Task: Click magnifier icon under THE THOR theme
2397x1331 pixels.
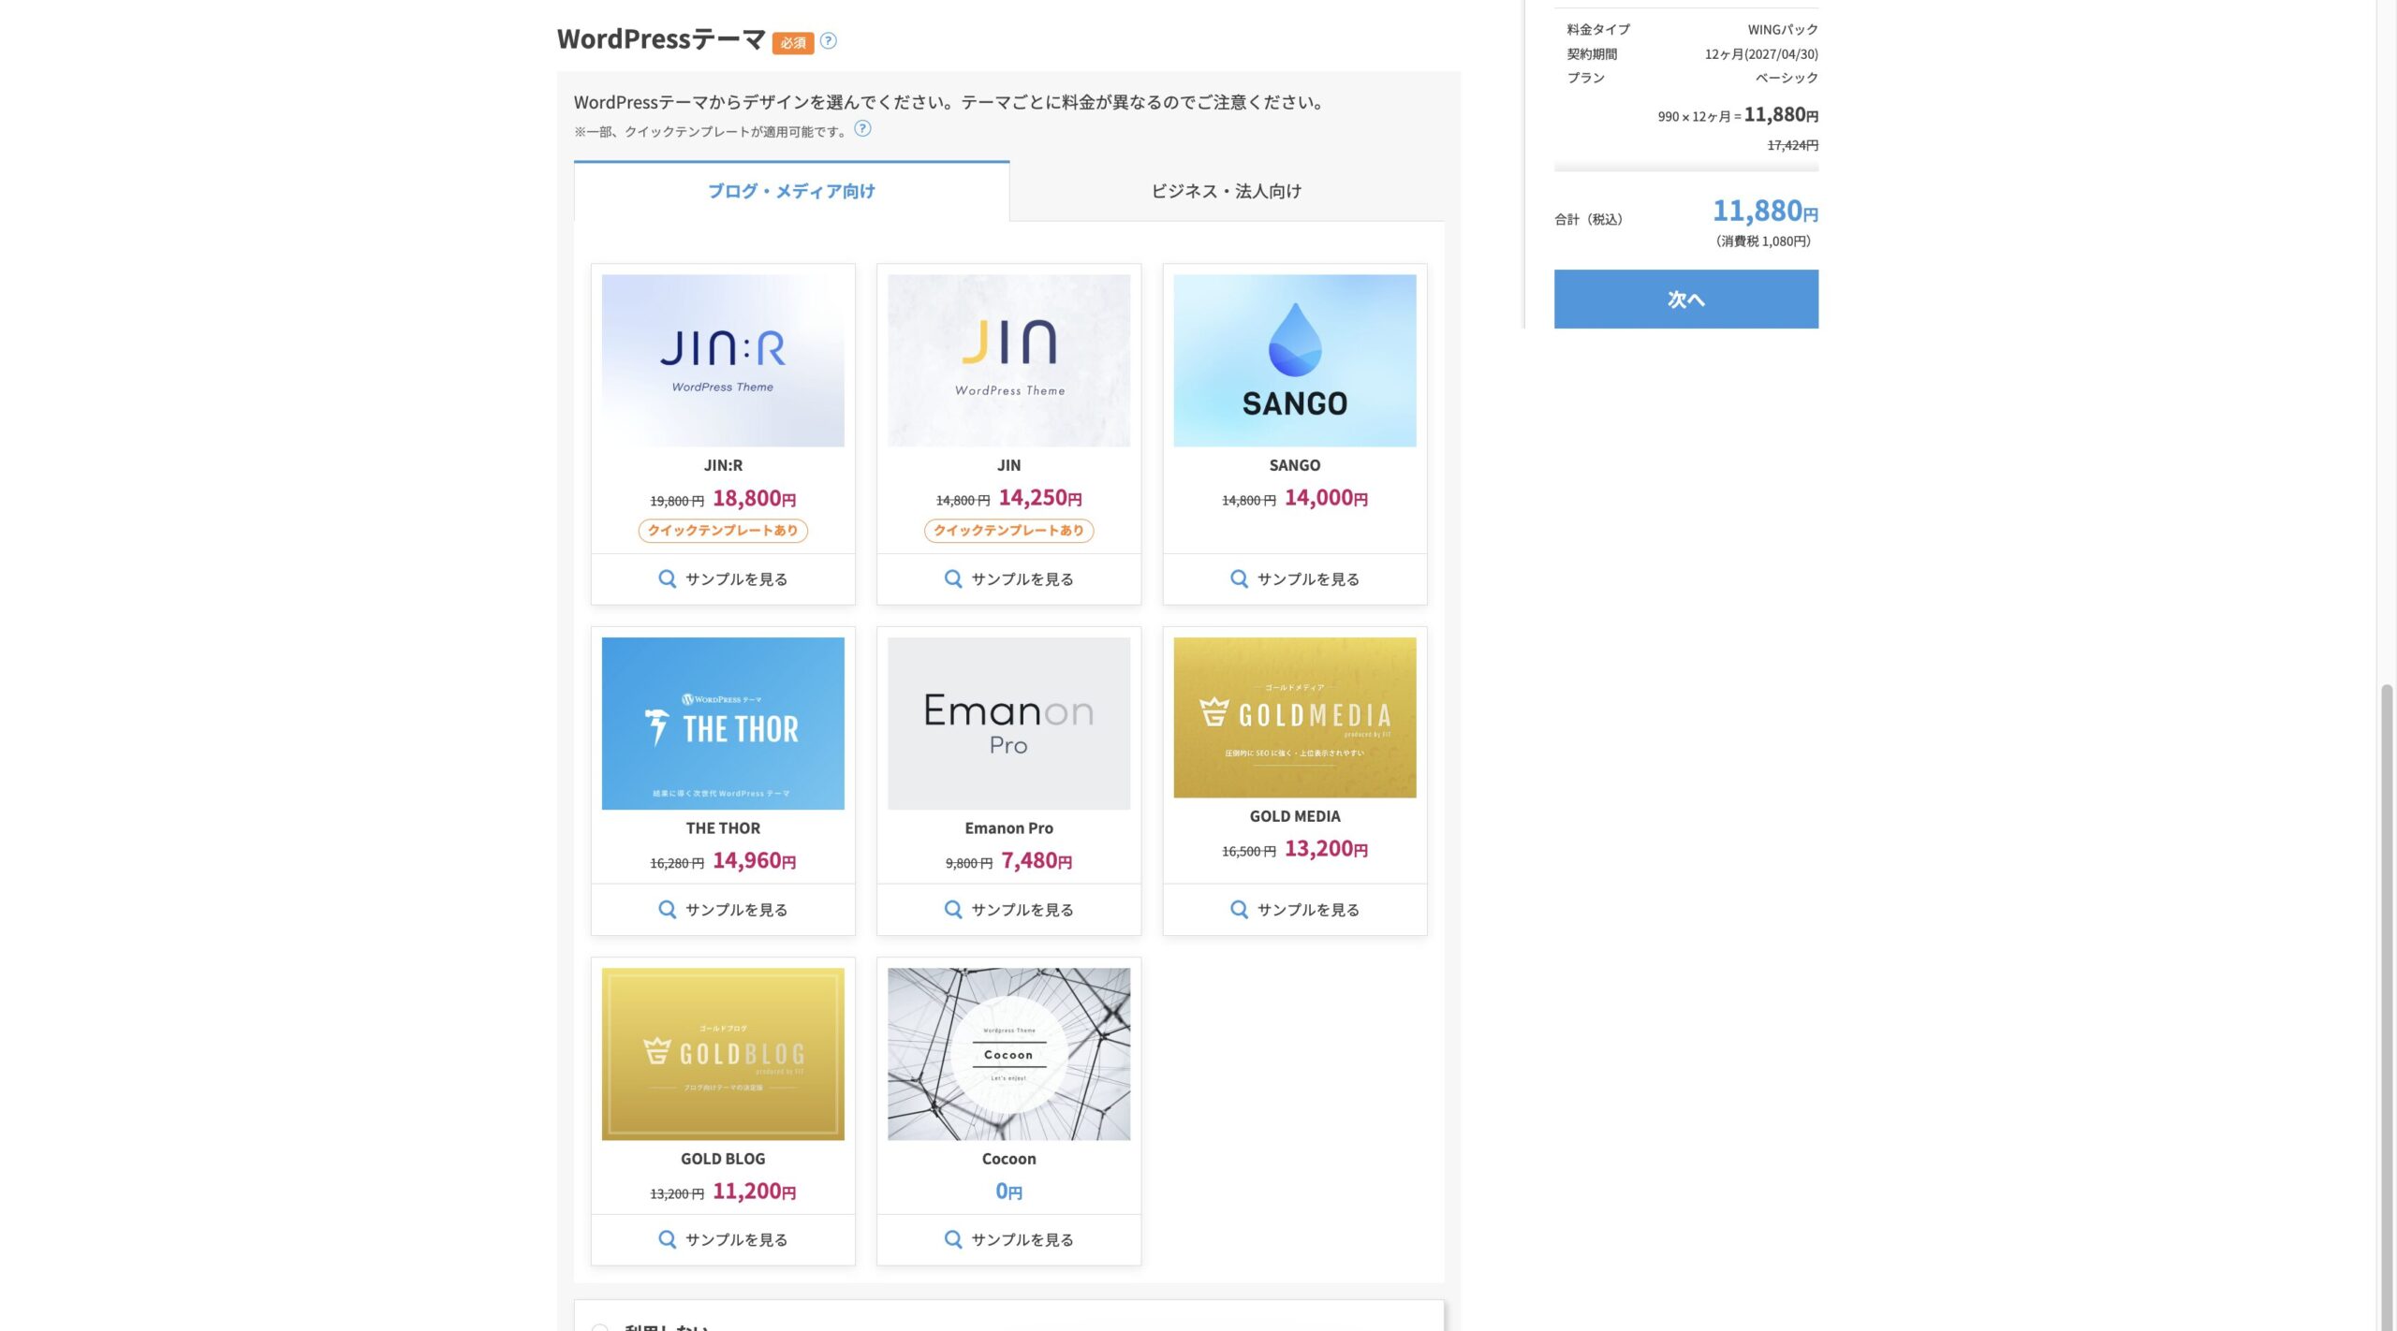Action: coord(667,909)
